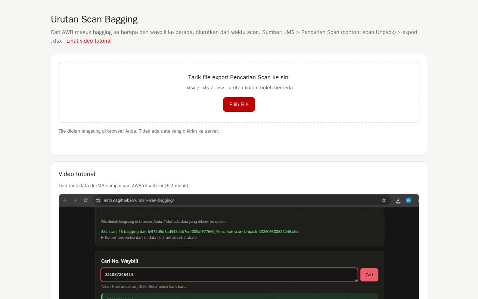Expand 'Kolom terdeteksi dari isi data' in the video
Viewport: 478px width, 299px height.
pos(149,238)
